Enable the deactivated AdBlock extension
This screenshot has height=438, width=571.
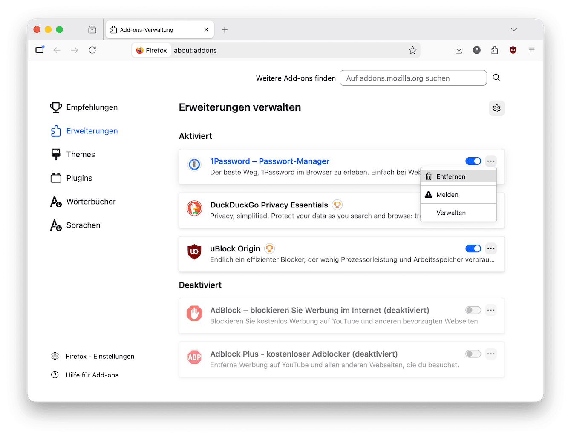click(473, 310)
